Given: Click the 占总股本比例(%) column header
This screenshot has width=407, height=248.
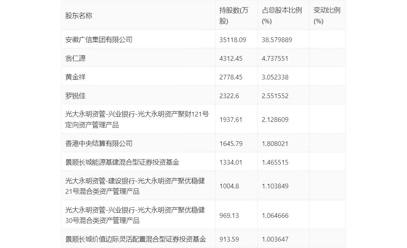Looking at the screenshot, I should 282,15.
